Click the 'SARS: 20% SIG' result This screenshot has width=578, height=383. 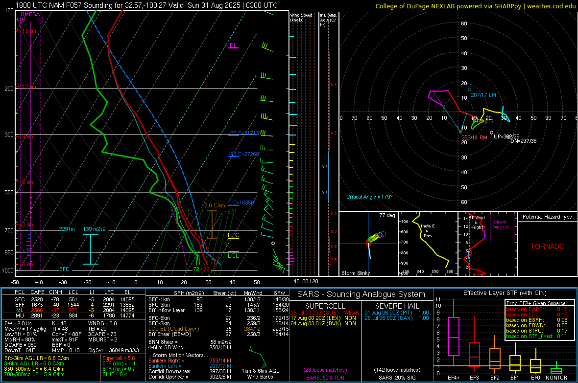[x=397, y=378]
